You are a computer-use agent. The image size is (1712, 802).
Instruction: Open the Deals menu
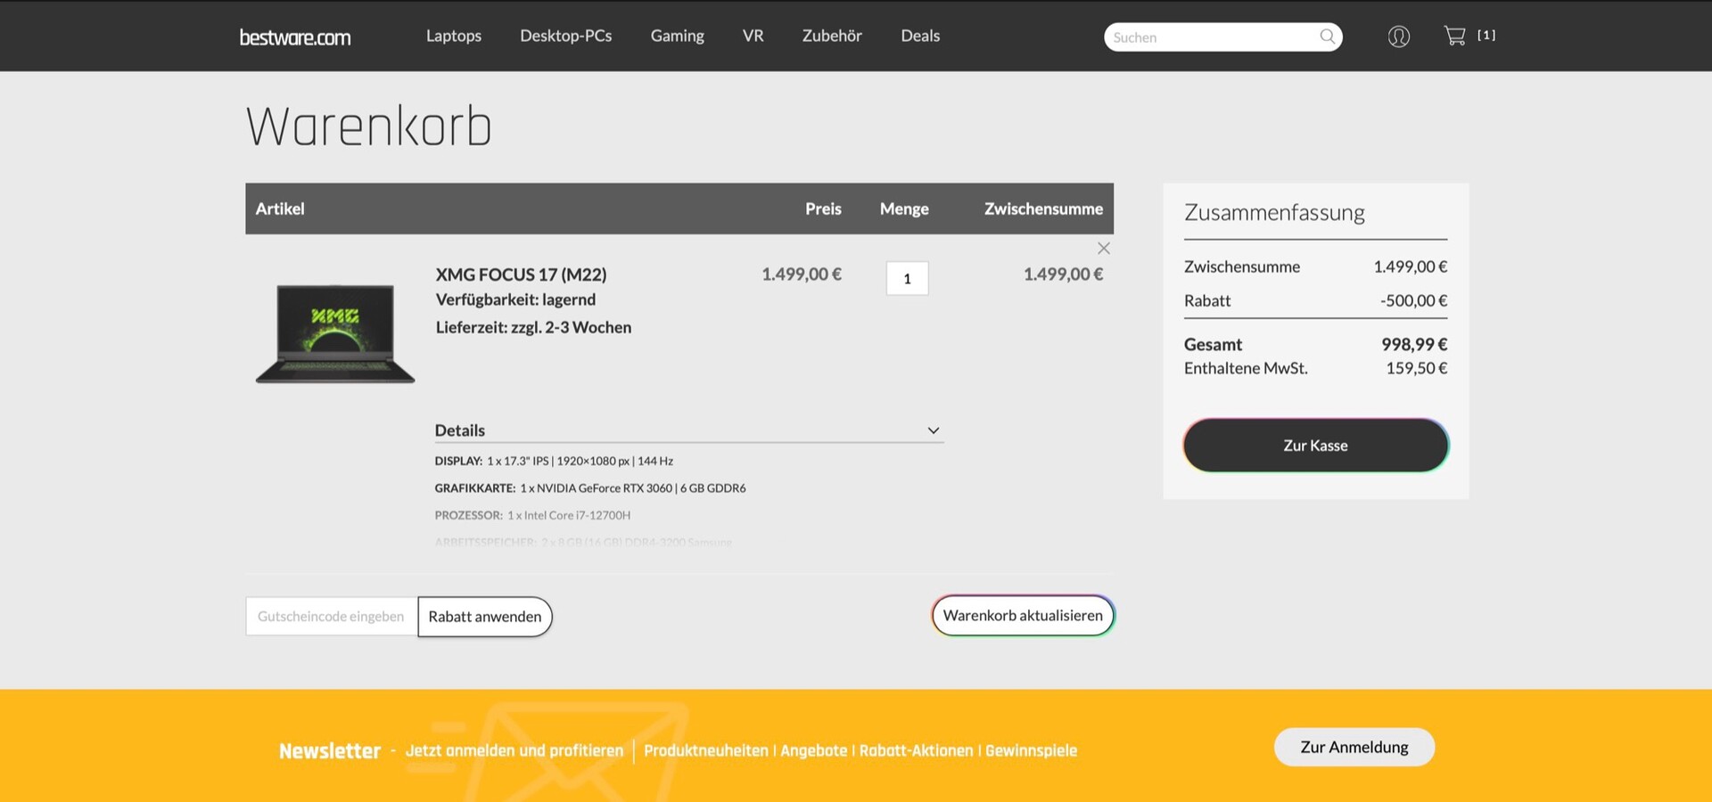920,36
